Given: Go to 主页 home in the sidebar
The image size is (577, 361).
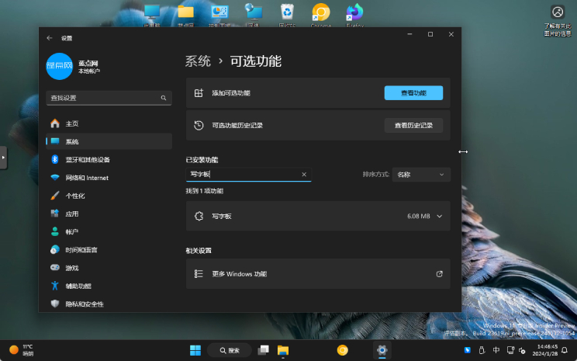Looking at the screenshot, I should (71, 123).
